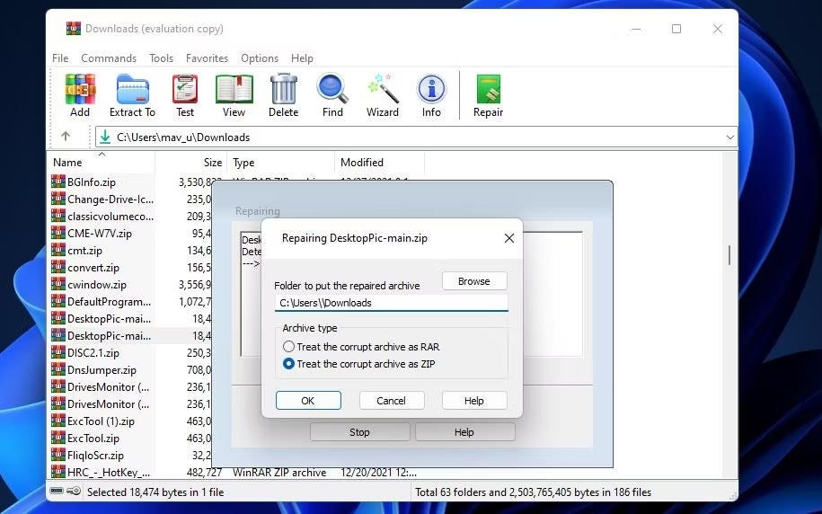
Task: Click the Name column sort header
Action: (x=102, y=162)
